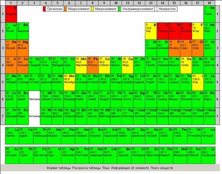
Task: Choose the Iodine (I) element cell
Action: click(198, 82)
